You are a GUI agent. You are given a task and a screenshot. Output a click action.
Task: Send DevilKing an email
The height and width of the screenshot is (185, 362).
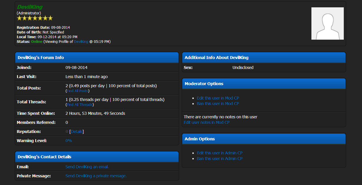tap(87, 167)
